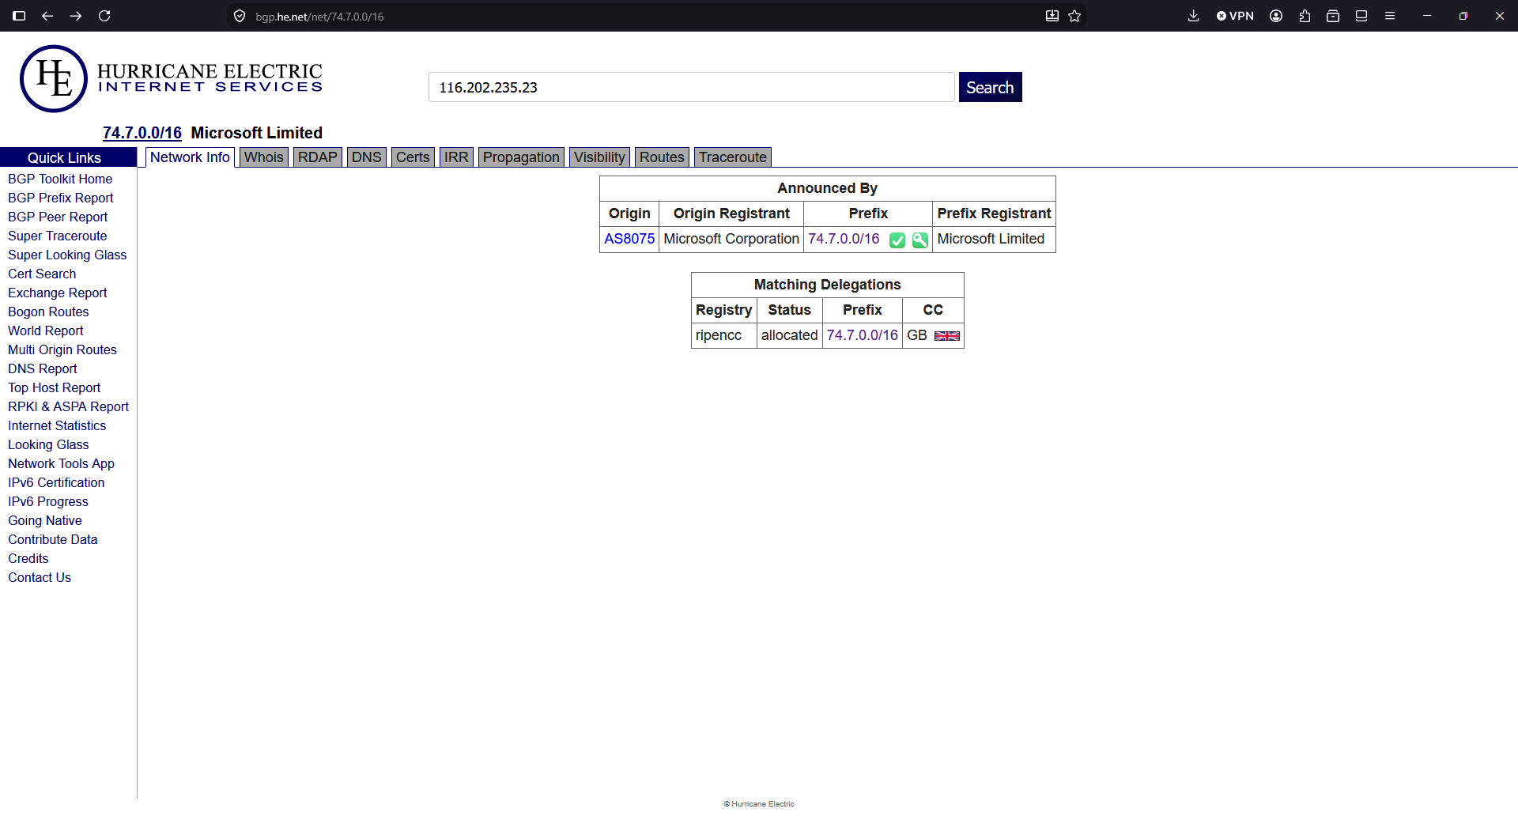1518x816 pixels.
Task: Open Credits link
Action: [x=28, y=558]
